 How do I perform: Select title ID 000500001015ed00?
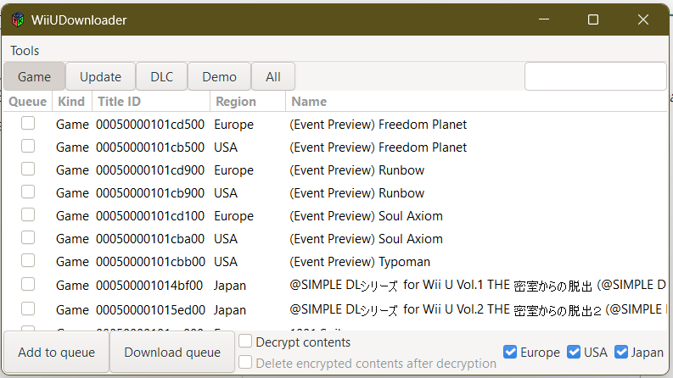(x=150, y=310)
